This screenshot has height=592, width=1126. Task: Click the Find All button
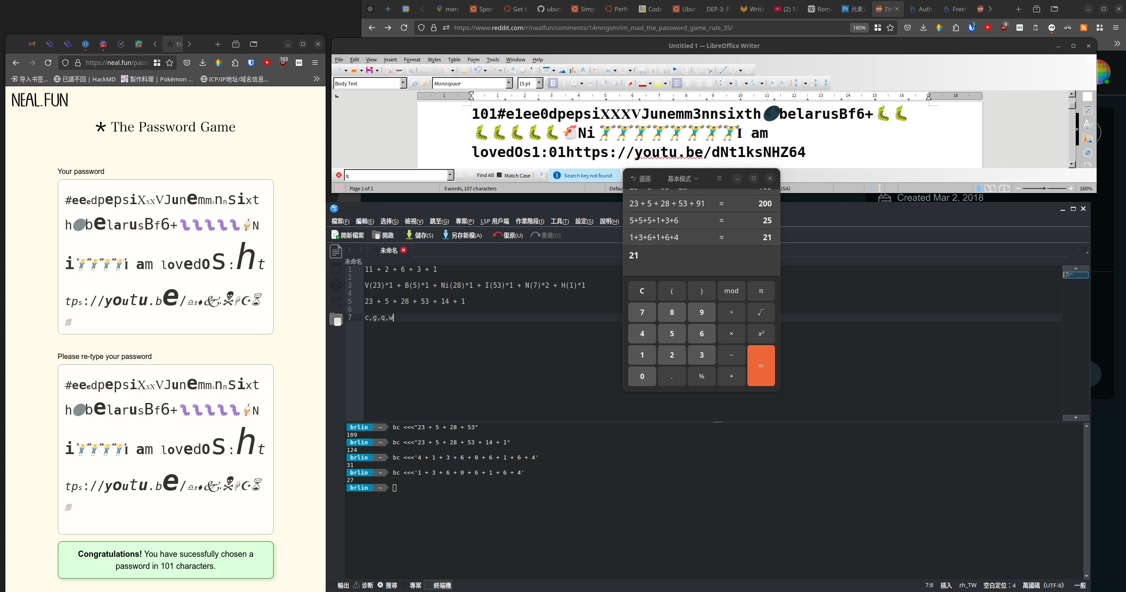485,175
